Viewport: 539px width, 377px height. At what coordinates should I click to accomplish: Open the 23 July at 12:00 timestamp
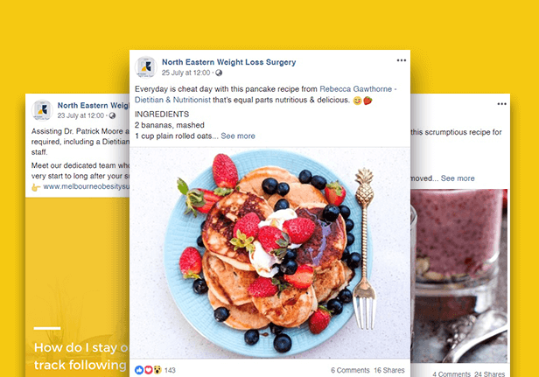click(80, 115)
